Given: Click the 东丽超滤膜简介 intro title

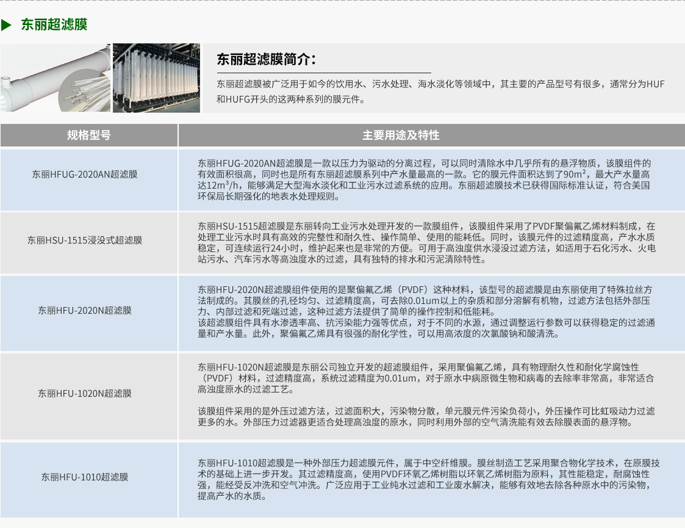Looking at the screenshot, I should pos(267,59).
